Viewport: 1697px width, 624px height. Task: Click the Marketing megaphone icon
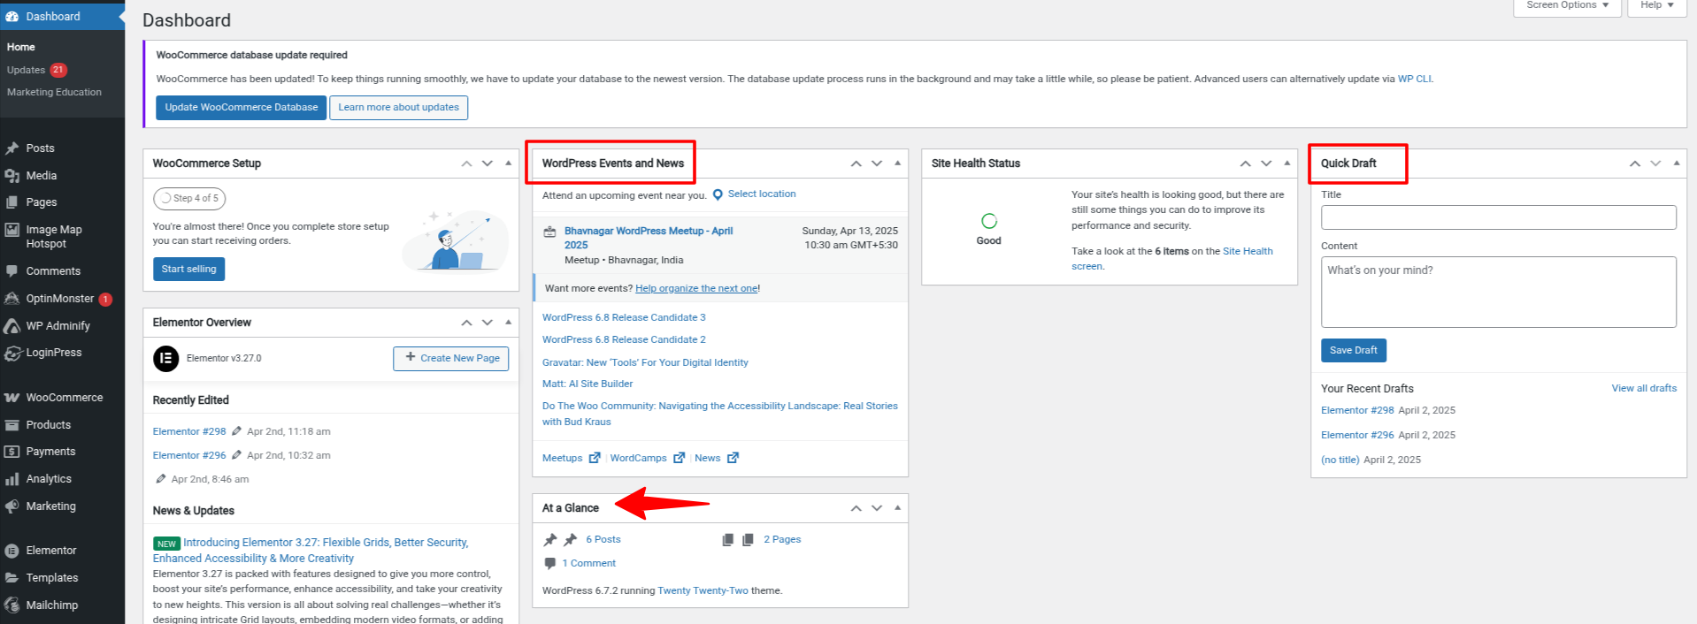pyautogui.click(x=12, y=506)
